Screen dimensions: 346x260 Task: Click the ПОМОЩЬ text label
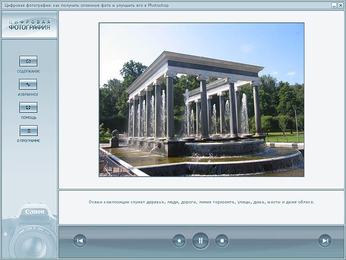pos(29,117)
